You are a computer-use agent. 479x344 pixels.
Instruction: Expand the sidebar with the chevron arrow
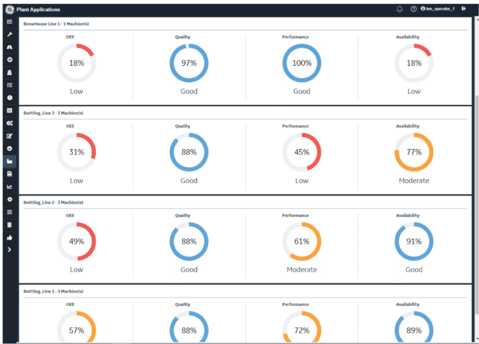(9, 250)
